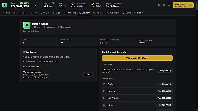Click the Releases tab icon
198x111 pixels.
tap(94, 13)
